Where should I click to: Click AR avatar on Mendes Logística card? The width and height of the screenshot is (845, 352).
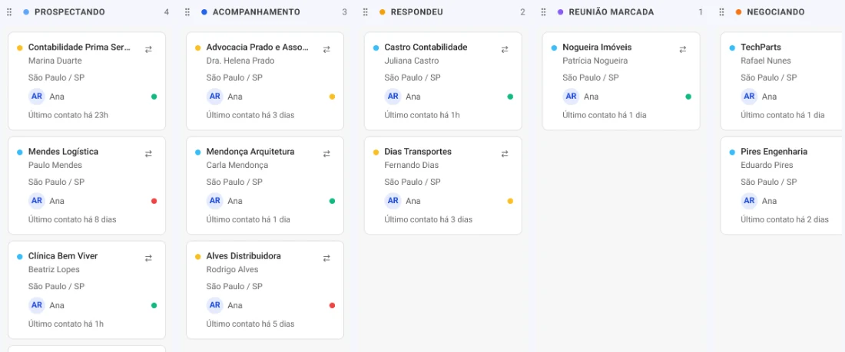pyautogui.click(x=37, y=201)
